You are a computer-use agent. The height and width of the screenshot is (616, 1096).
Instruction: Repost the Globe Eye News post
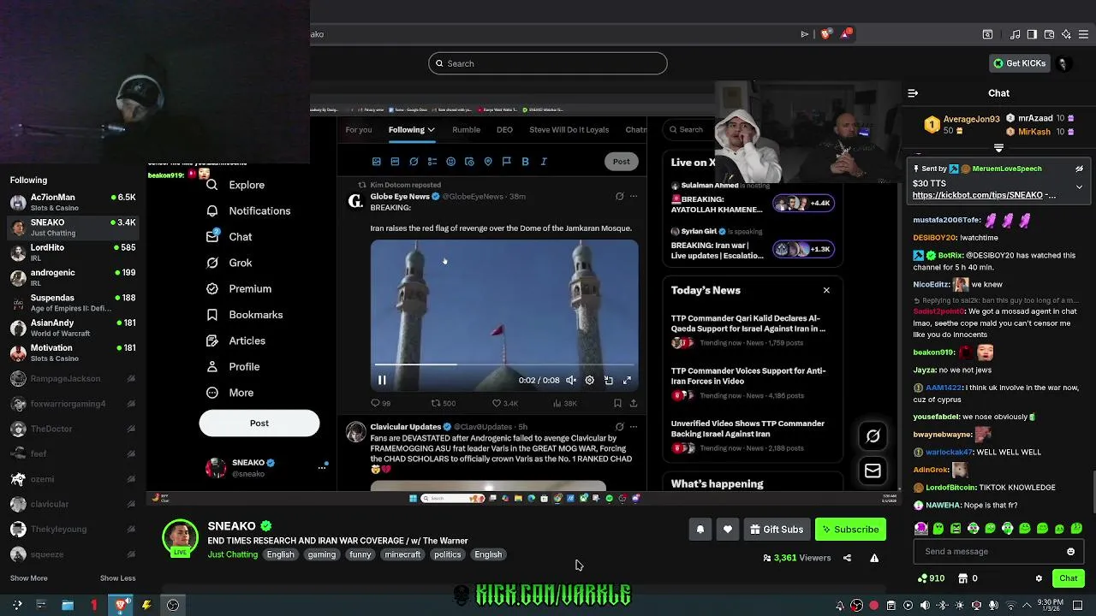(435, 403)
